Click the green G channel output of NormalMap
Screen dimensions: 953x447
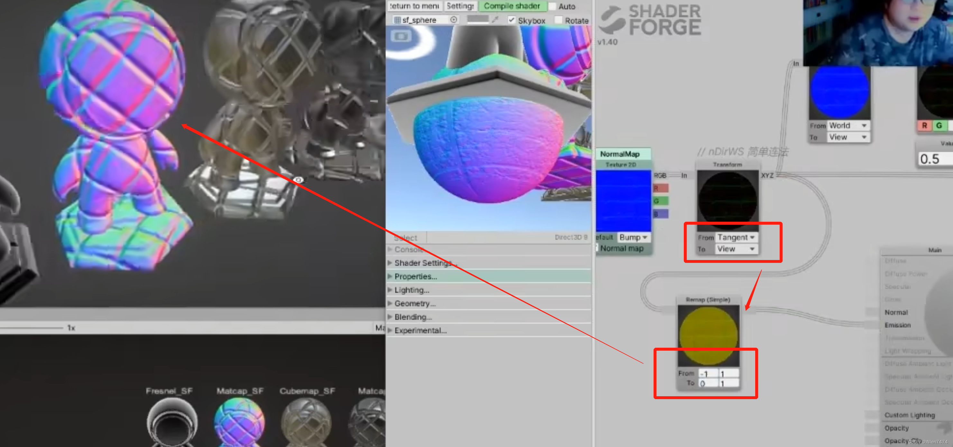(x=660, y=201)
